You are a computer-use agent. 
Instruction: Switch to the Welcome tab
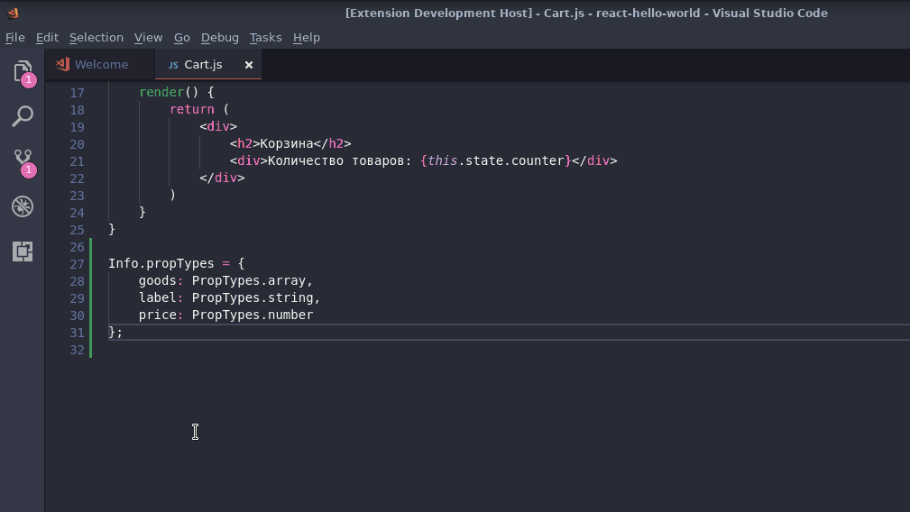[101, 65]
